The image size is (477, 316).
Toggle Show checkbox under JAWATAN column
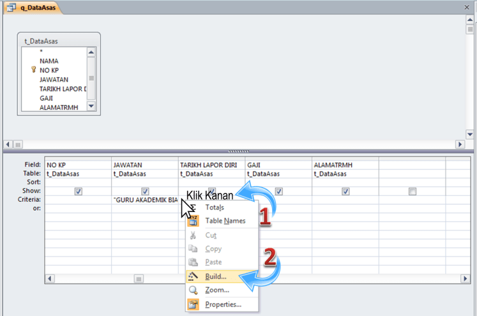click(x=145, y=191)
